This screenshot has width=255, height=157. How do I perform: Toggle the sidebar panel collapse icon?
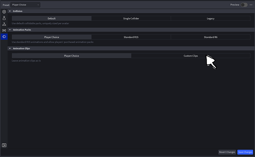4,145
